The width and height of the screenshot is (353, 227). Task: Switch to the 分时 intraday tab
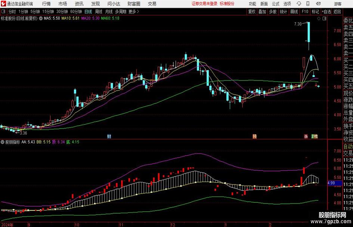[12, 12]
